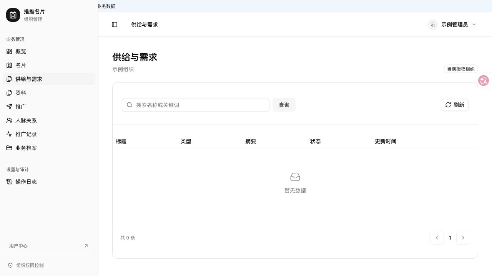Image resolution: width=492 pixels, height=276 pixels.
Task: Click the 暂无数据 empty state text
Action: [295, 191]
